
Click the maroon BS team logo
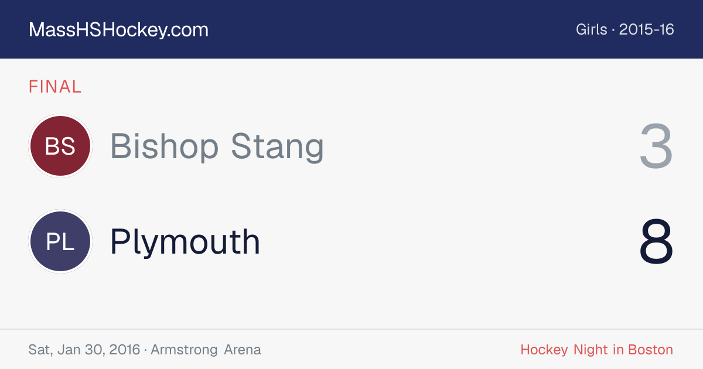click(x=60, y=146)
